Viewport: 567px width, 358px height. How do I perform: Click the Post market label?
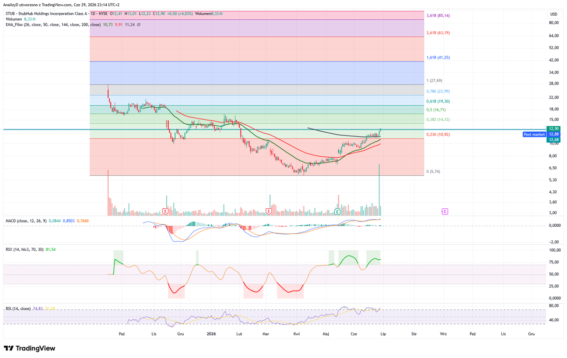click(x=534, y=135)
